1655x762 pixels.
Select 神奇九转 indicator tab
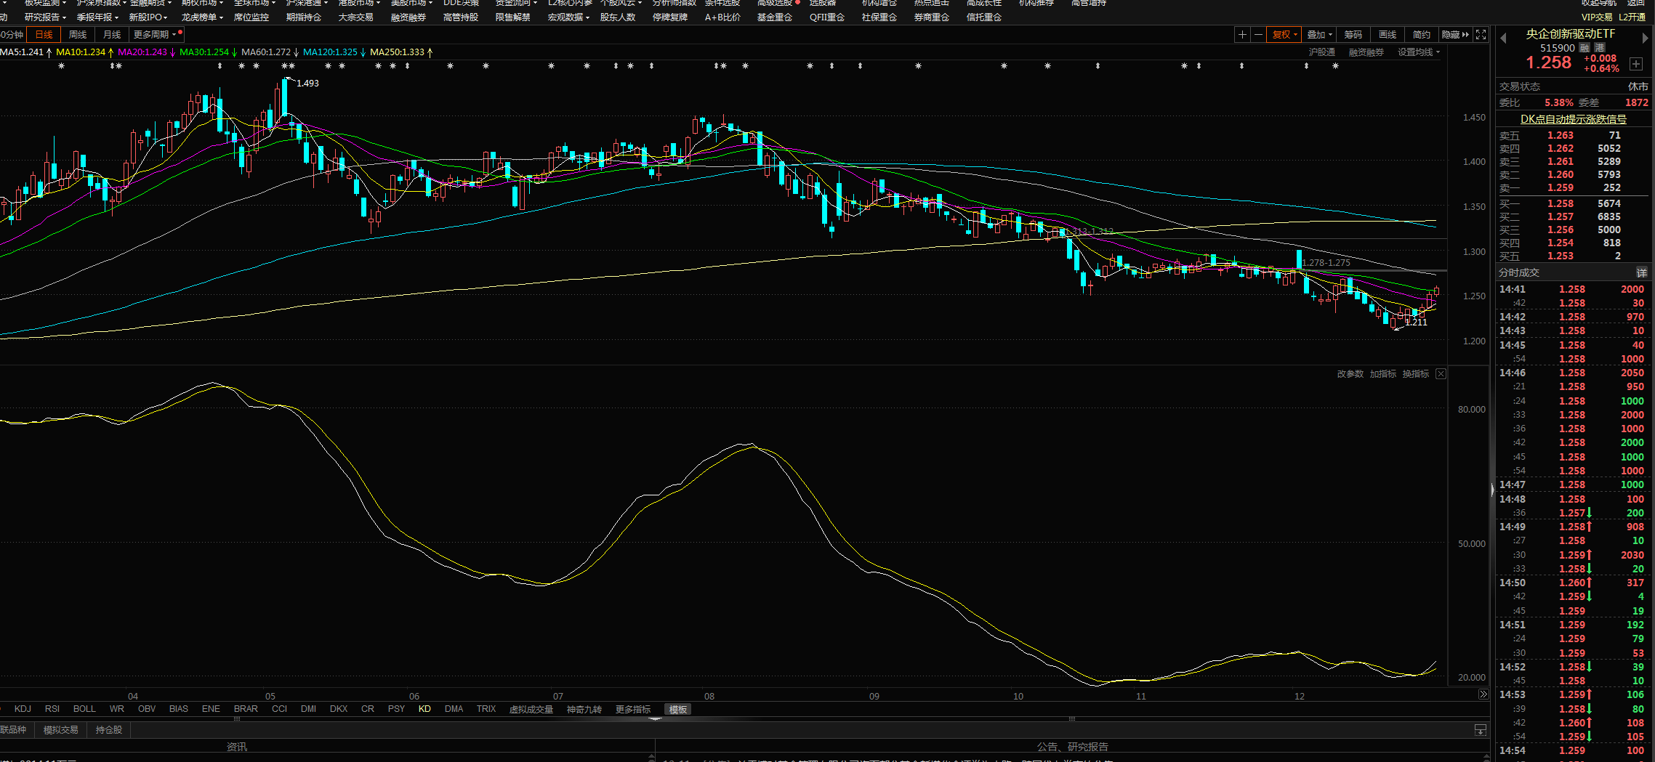click(x=584, y=710)
